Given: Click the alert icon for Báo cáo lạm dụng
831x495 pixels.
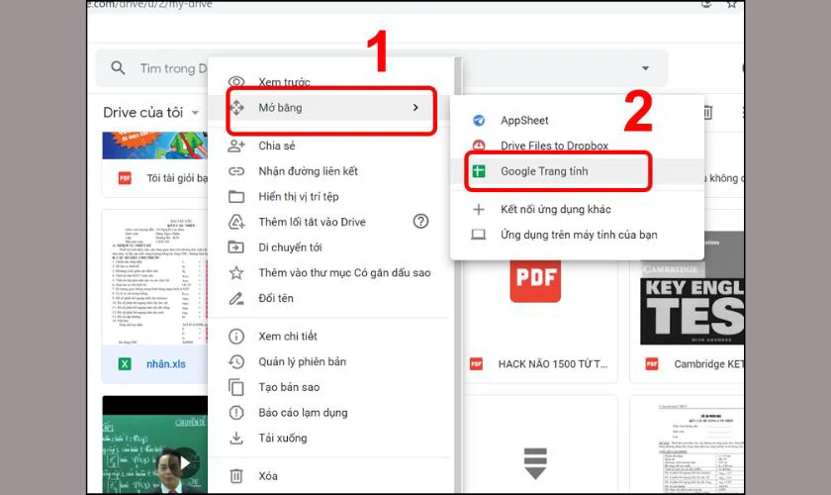Looking at the screenshot, I should 236,413.
